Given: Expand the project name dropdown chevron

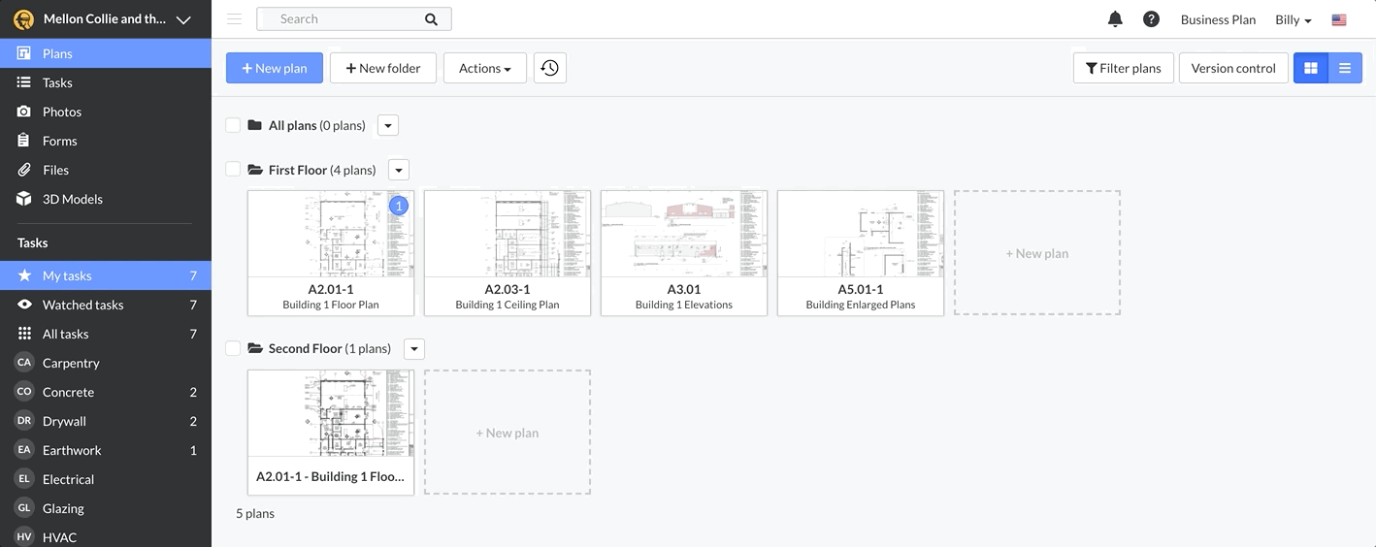Looking at the screenshot, I should pyautogui.click(x=183, y=19).
